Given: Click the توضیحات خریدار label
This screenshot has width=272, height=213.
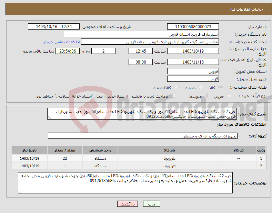Looking at the screenshot, I should [x=250, y=183].
